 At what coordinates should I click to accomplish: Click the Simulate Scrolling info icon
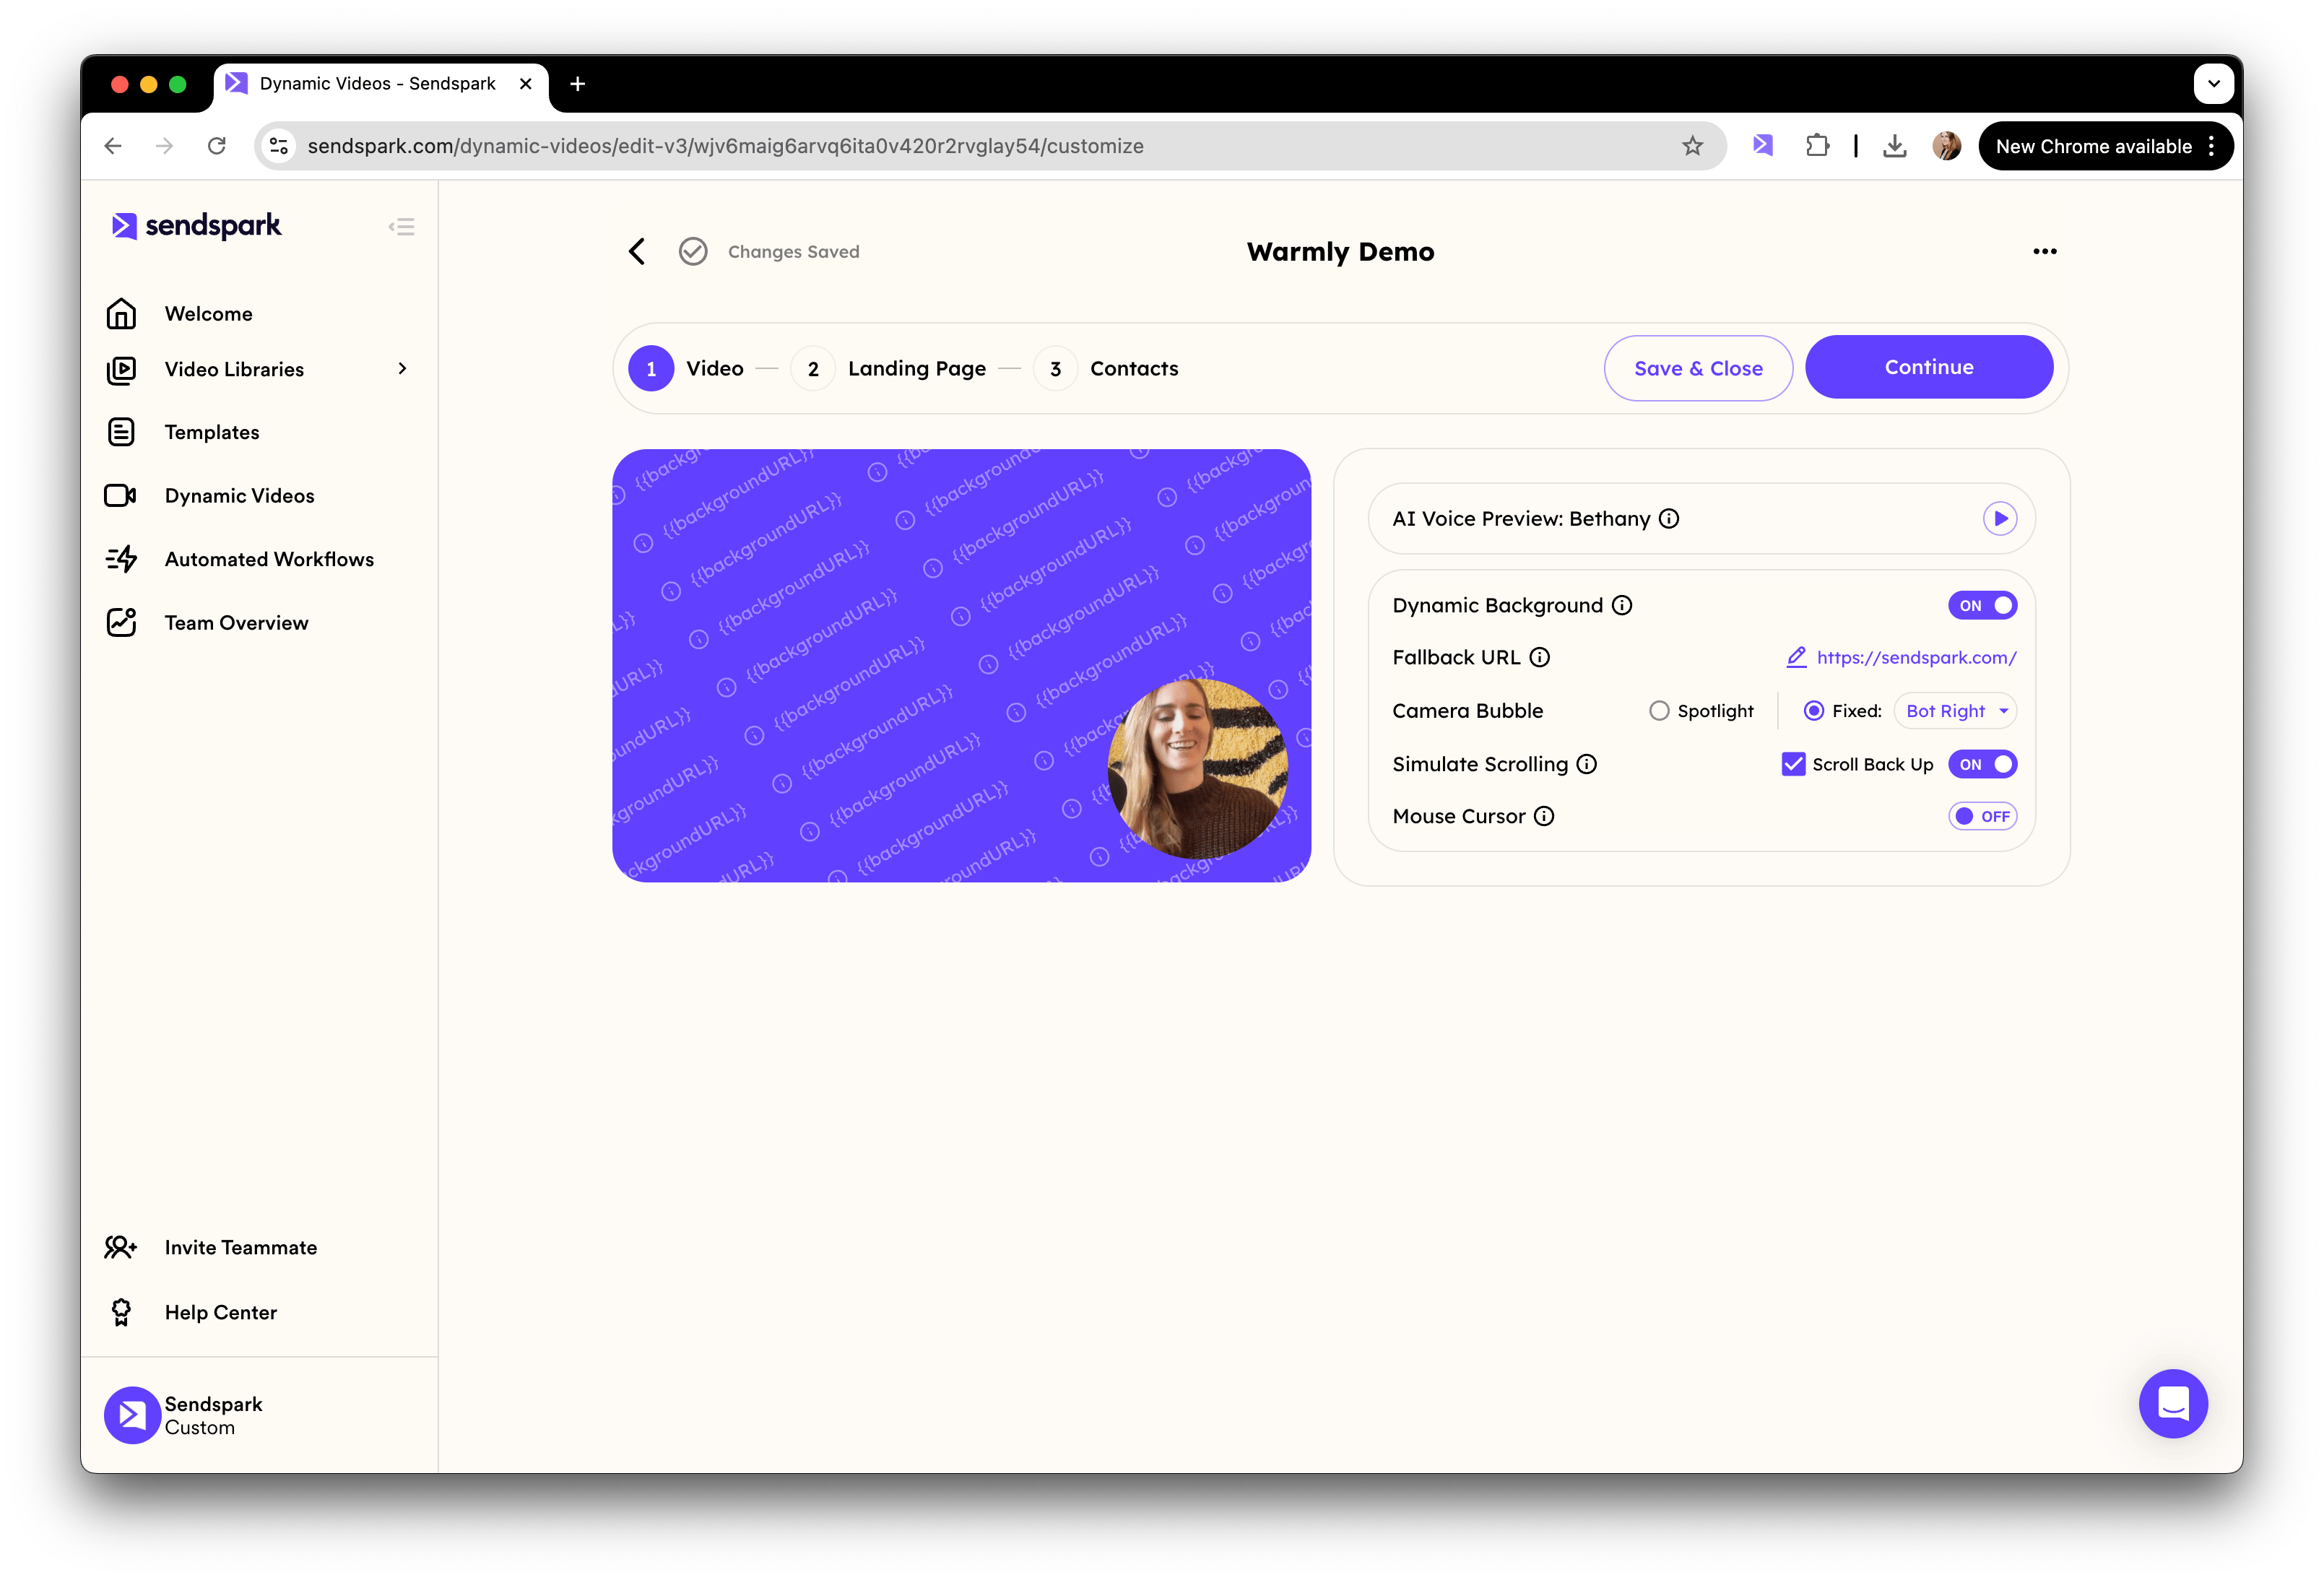tap(1586, 764)
